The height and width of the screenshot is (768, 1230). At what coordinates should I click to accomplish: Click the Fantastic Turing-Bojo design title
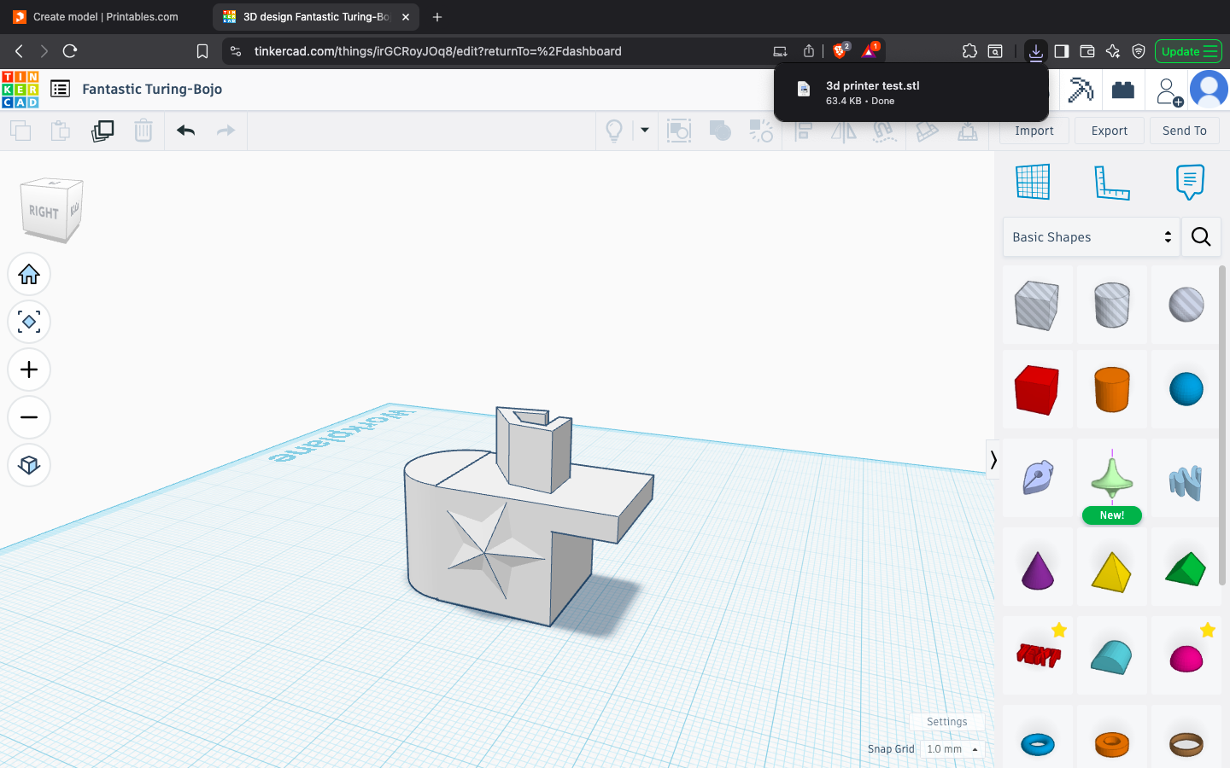[152, 89]
